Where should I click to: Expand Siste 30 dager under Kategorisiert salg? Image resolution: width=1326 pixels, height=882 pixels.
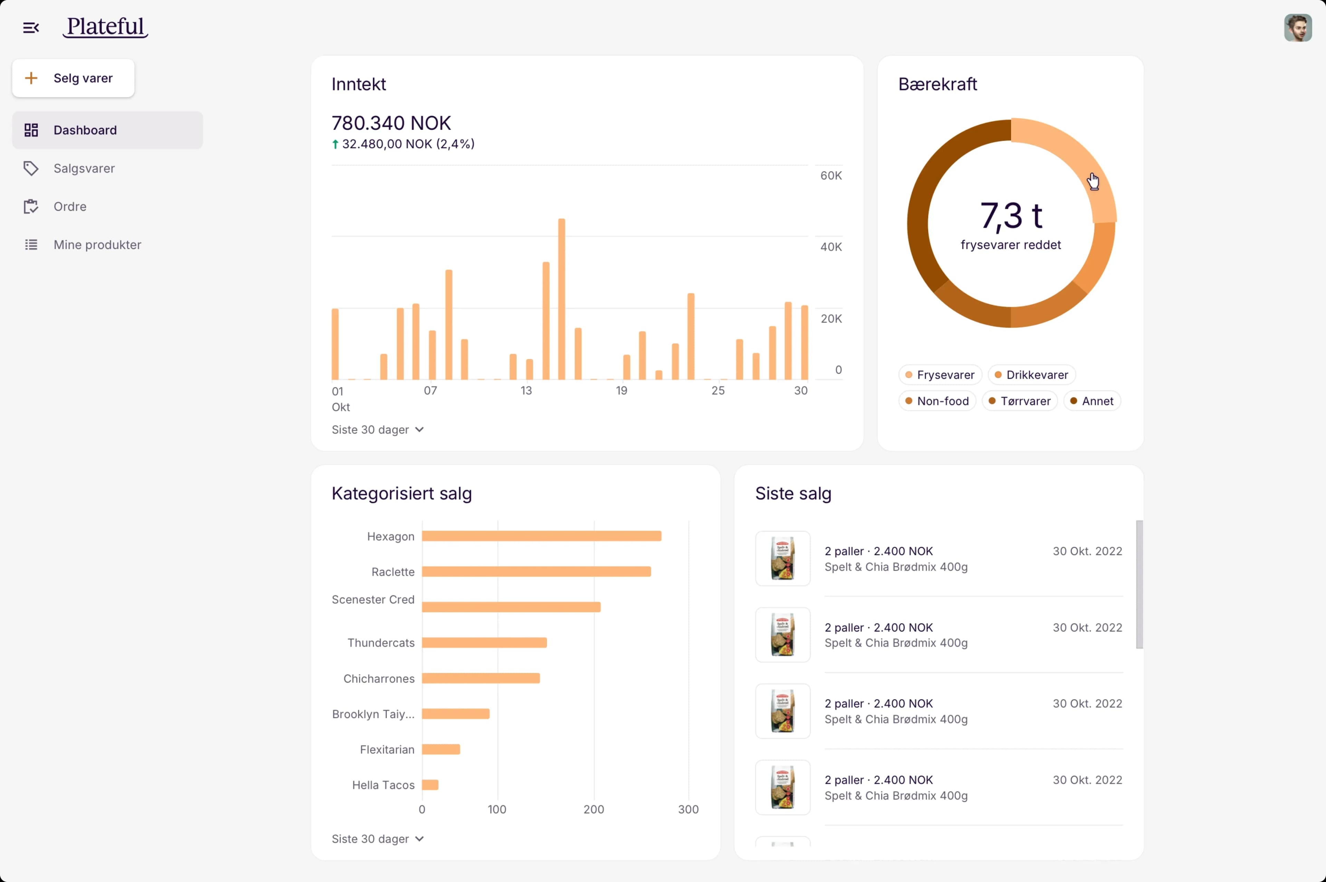377,839
